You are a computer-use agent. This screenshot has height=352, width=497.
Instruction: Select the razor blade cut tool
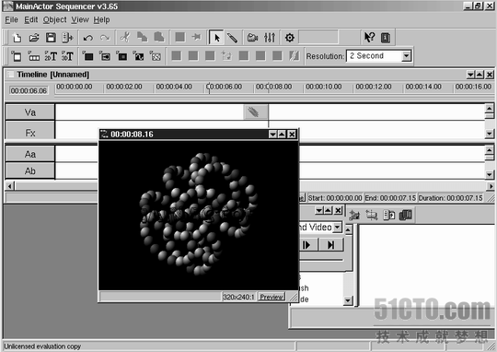(232, 38)
